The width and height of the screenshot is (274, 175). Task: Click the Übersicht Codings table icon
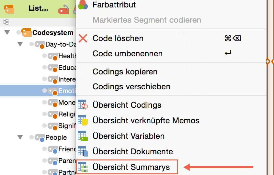(x=83, y=105)
